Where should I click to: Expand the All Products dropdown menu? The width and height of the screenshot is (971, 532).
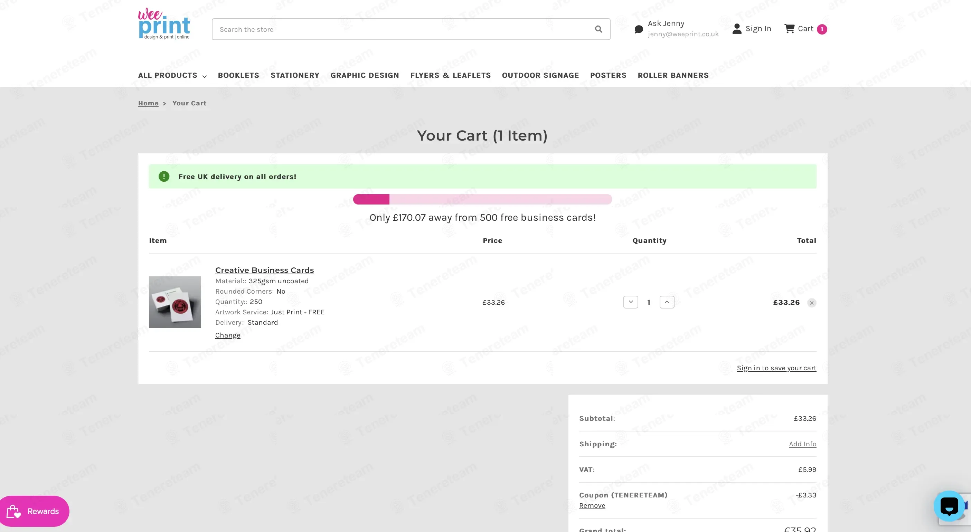[x=172, y=75]
